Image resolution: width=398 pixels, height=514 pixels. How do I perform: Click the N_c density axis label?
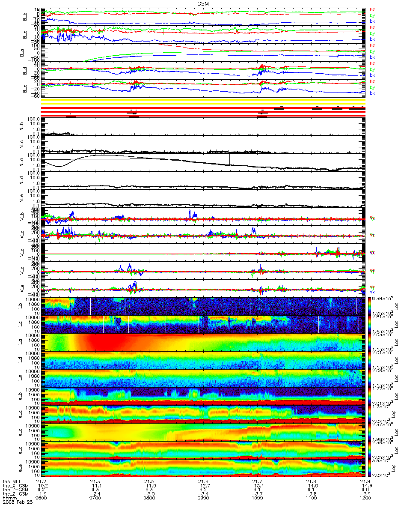(22, 145)
